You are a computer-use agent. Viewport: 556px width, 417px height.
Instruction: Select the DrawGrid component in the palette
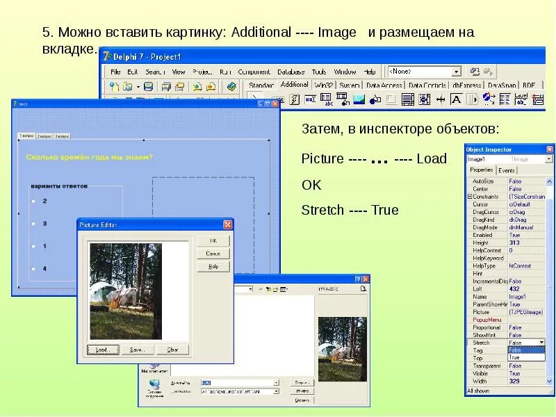pos(343,99)
